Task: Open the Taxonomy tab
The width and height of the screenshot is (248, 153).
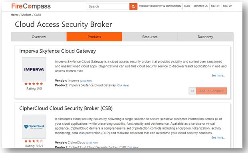Action: tap(205, 37)
